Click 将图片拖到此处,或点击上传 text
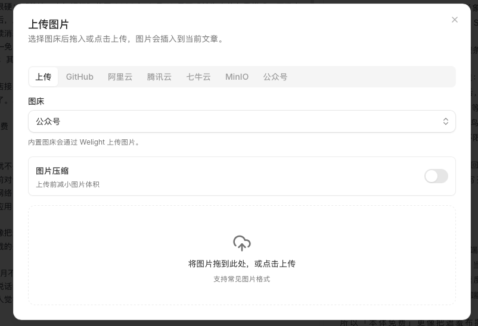 (242, 264)
